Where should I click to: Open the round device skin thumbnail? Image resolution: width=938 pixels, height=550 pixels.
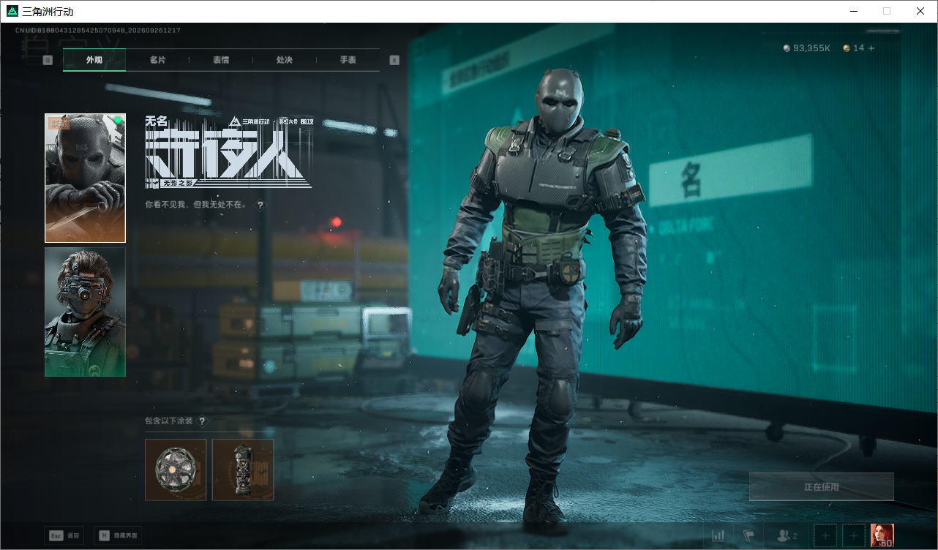(x=176, y=470)
